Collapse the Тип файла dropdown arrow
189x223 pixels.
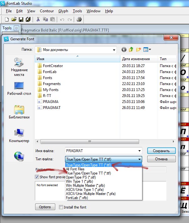139,159
